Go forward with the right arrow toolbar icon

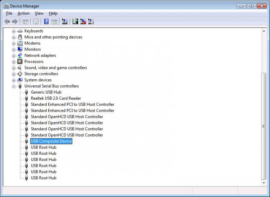click(15, 22)
